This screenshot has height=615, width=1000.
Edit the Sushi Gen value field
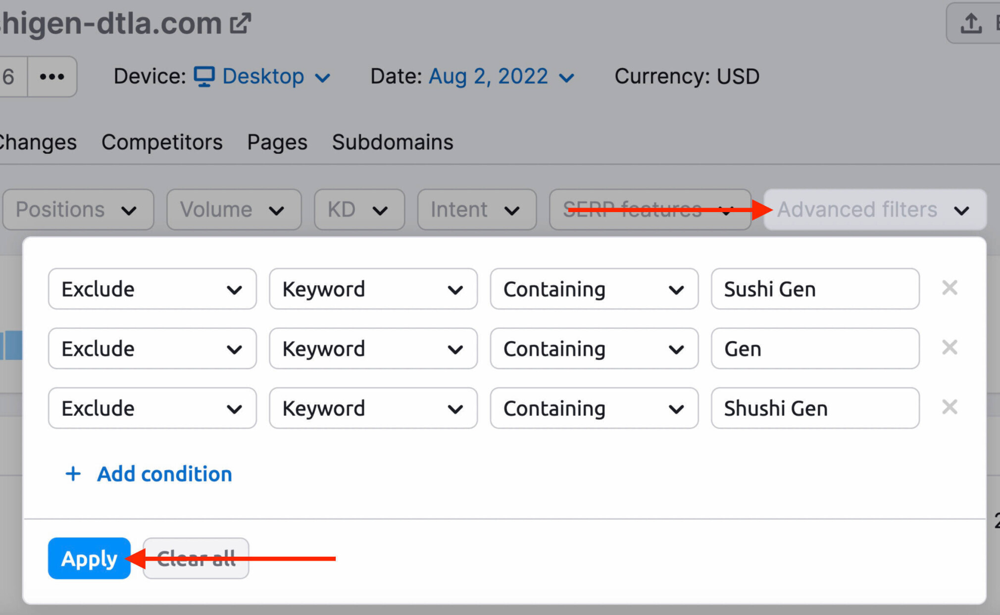click(815, 289)
